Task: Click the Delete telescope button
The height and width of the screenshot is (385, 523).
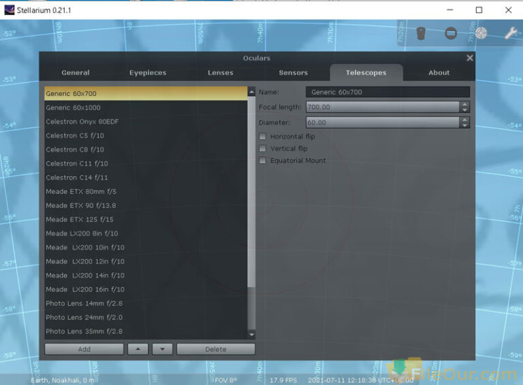Action: [x=216, y=349]
